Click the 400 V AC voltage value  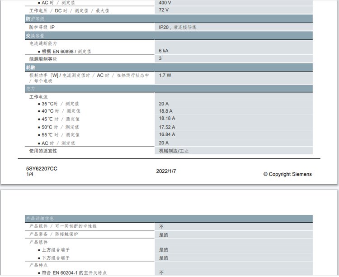pos(165,2)
